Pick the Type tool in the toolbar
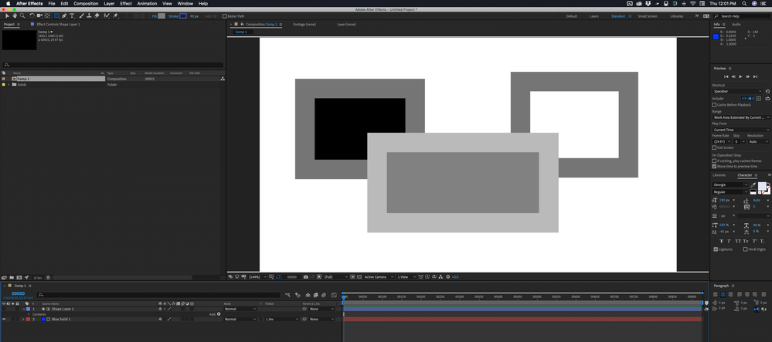Image resolution: width=772 pixels, height=342 pixels. pyautogui.click(x=73, y=15)
